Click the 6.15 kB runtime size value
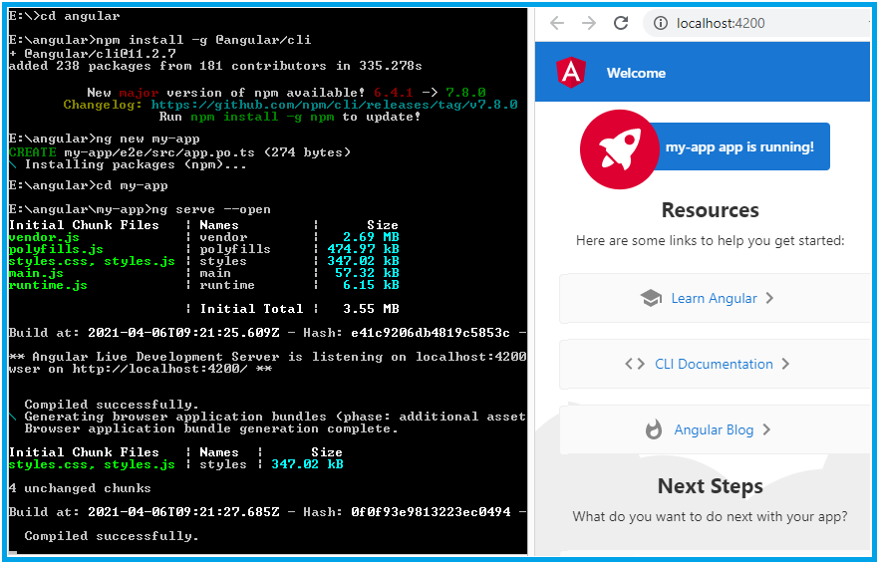Viewport: 879px width, 564px height. pyautogui.click(x=371, y=285)
